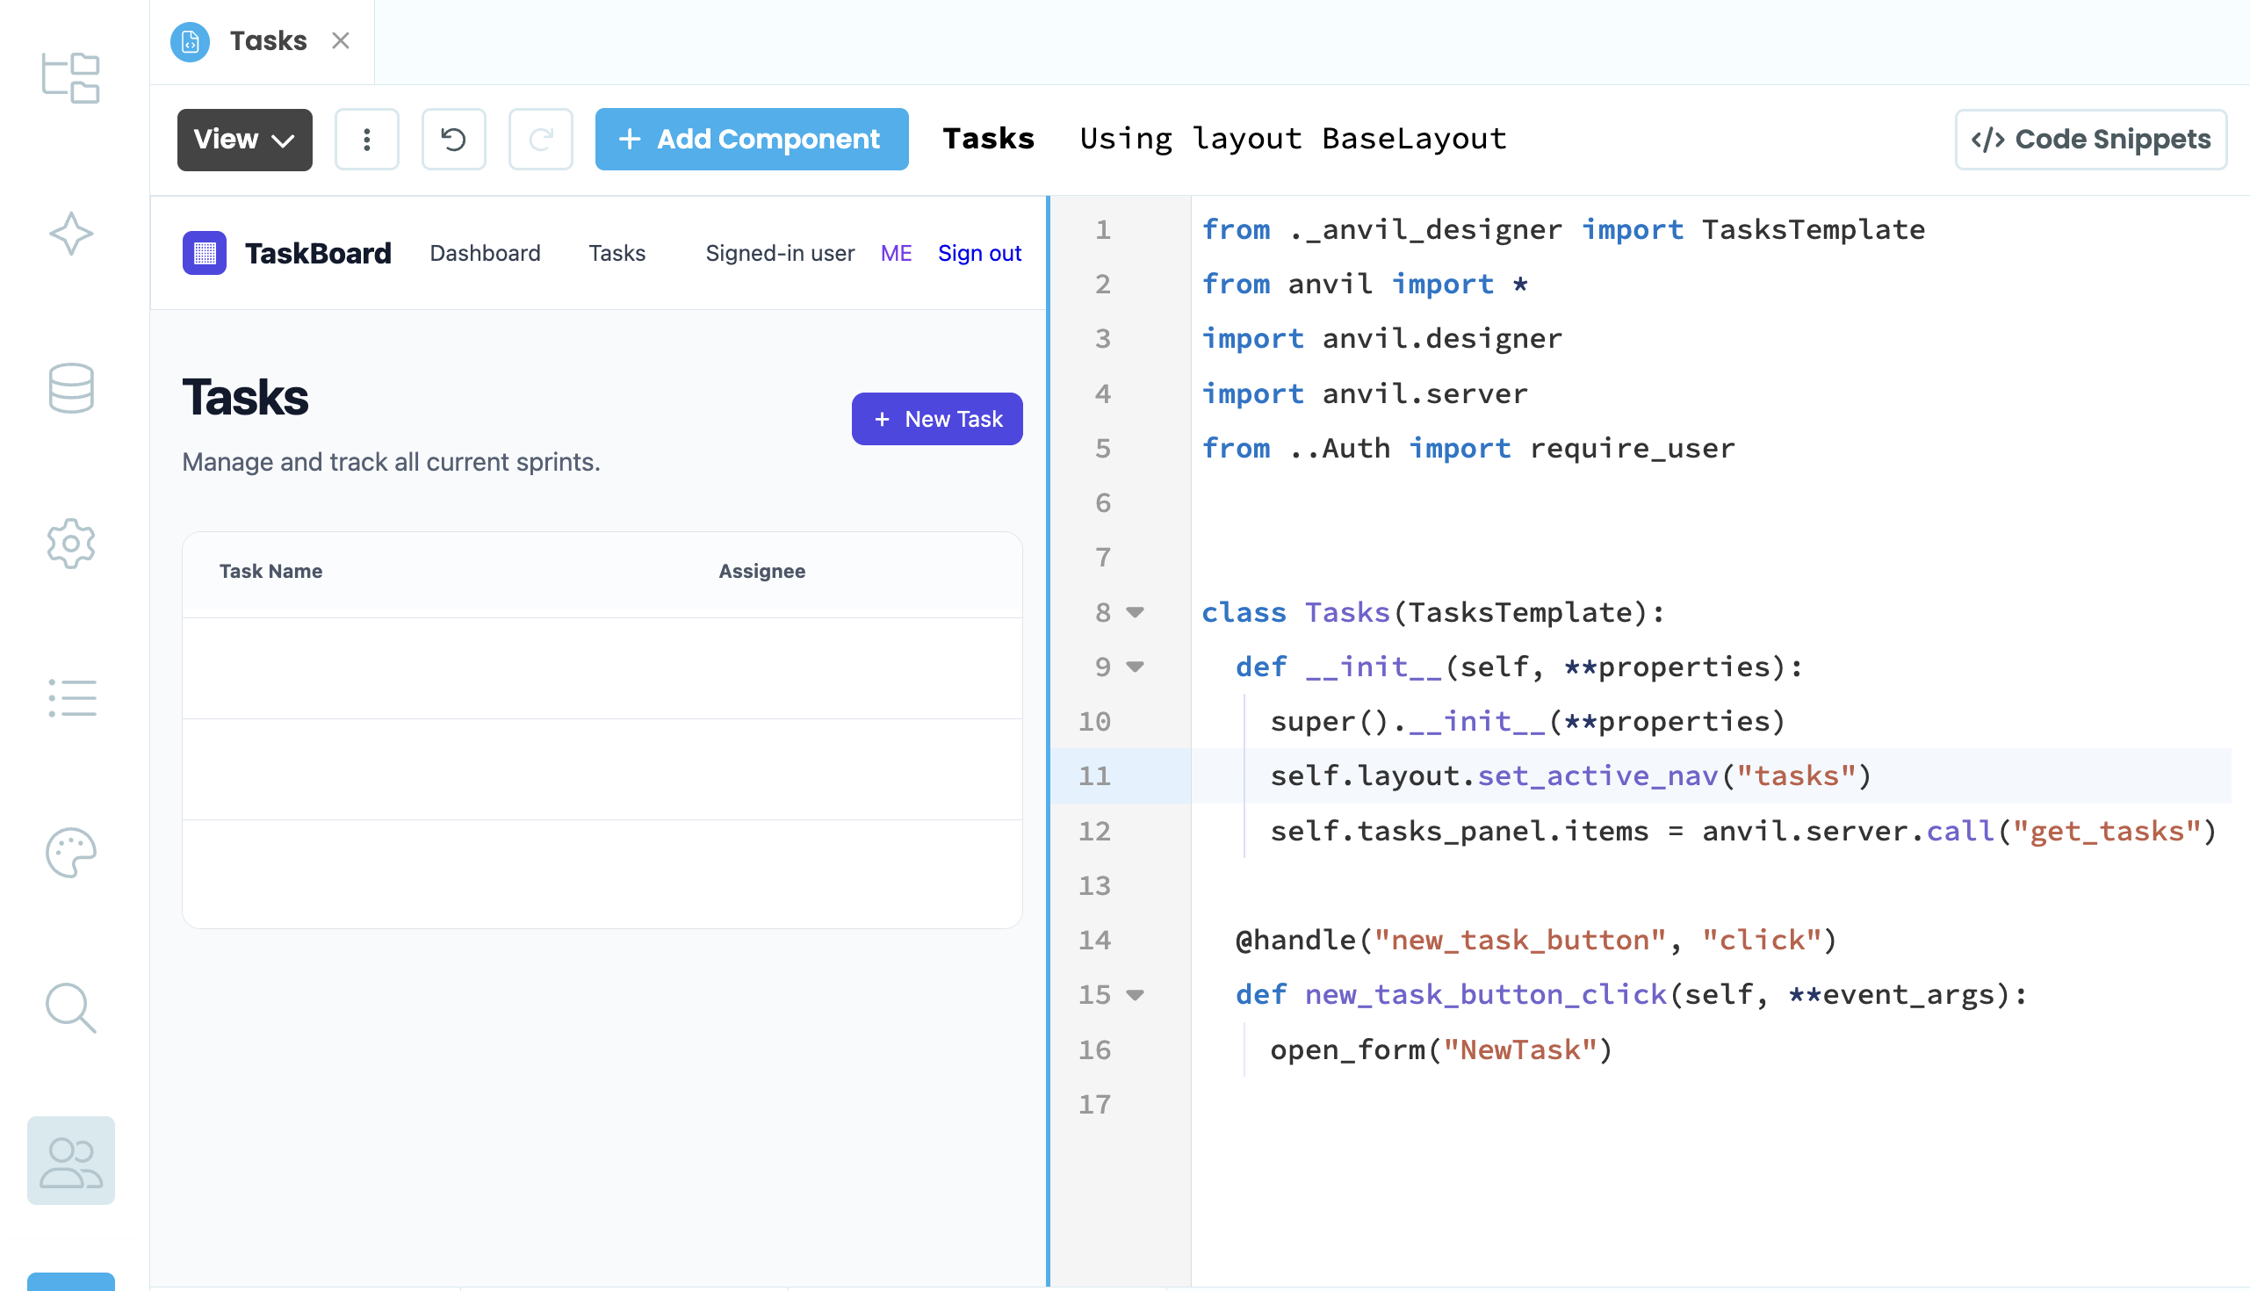Click the Redo arrow button

click(540, 141)
